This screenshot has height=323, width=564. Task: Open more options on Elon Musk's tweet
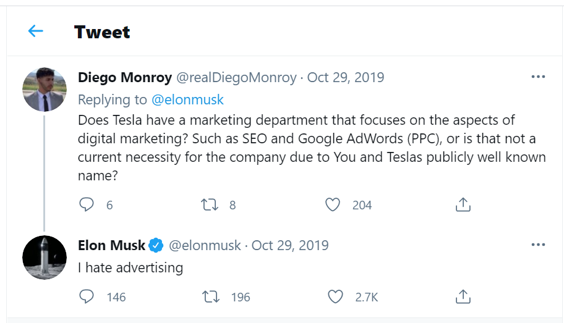538,245
